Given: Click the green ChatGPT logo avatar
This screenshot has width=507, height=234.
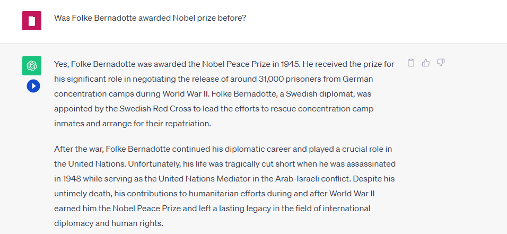Looking at the screenshot, I should [x=32, y=66].
